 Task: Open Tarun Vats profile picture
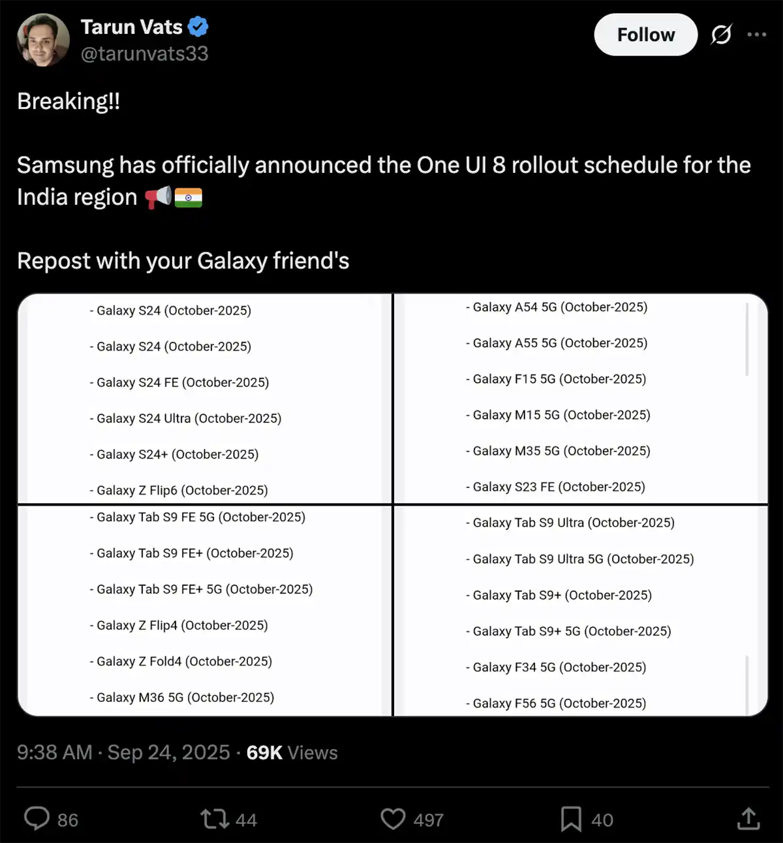coord(43,40)
